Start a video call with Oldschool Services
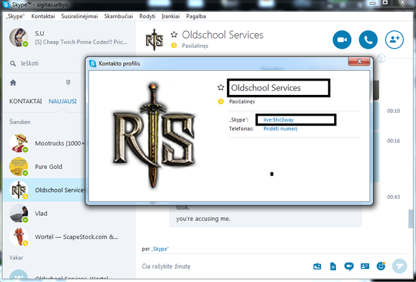Viewport: 416px width, 282px height. point(342,40)
